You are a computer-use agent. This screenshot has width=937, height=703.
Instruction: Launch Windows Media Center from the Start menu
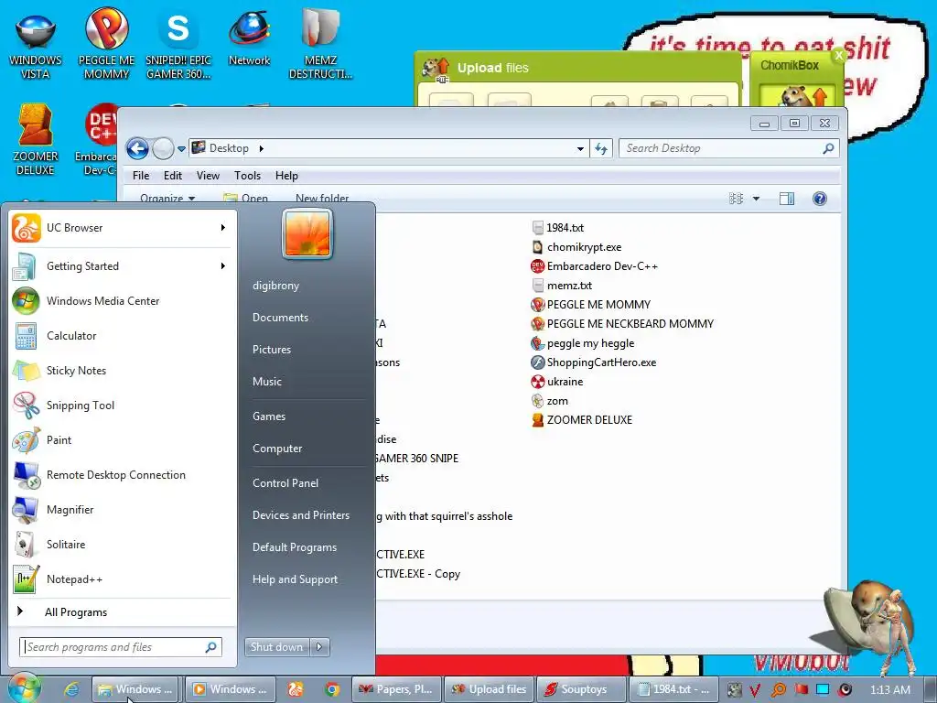[x=120, y=300]
